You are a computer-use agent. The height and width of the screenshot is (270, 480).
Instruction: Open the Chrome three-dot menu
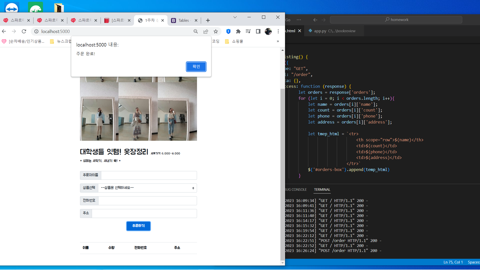click(x=278, y=31)
